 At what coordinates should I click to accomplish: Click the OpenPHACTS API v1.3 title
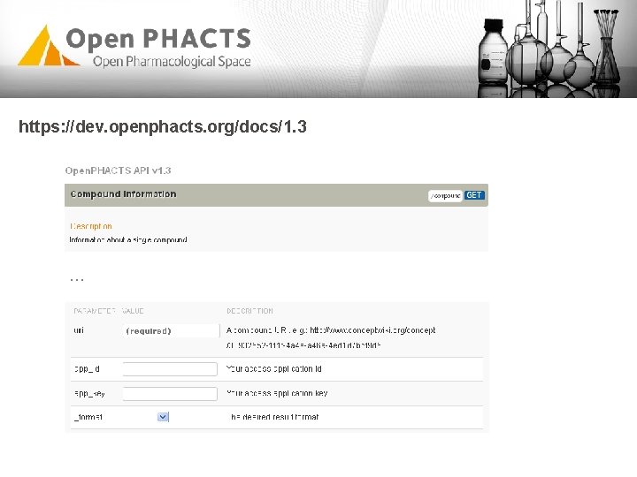118,170
